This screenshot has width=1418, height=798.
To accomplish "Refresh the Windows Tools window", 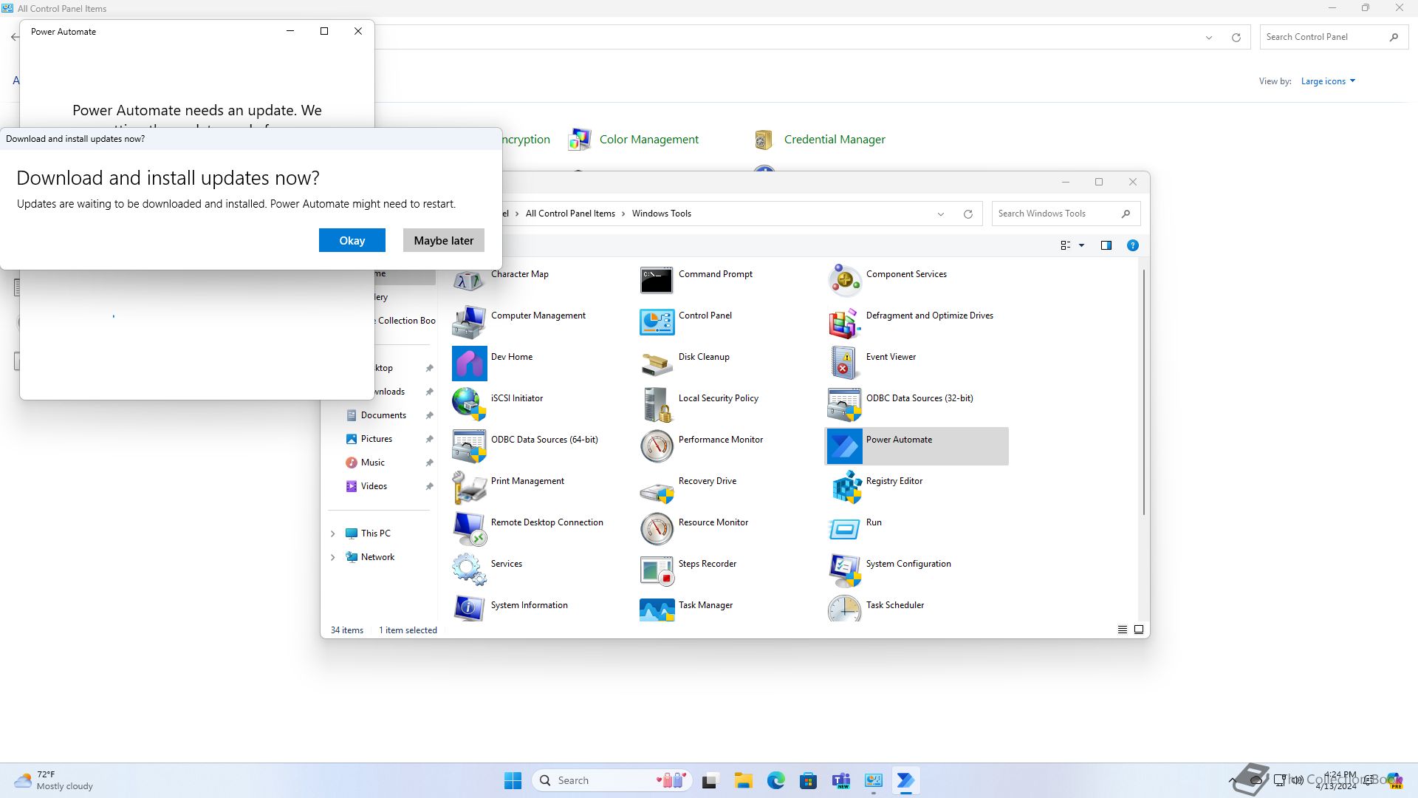I will (967, 214).
